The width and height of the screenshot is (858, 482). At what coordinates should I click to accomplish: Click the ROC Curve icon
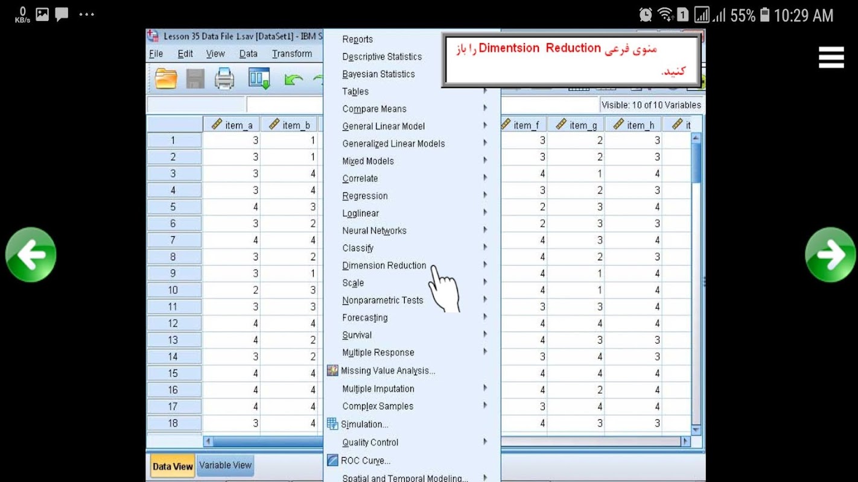pyautogui.click(x=332, y=460)
